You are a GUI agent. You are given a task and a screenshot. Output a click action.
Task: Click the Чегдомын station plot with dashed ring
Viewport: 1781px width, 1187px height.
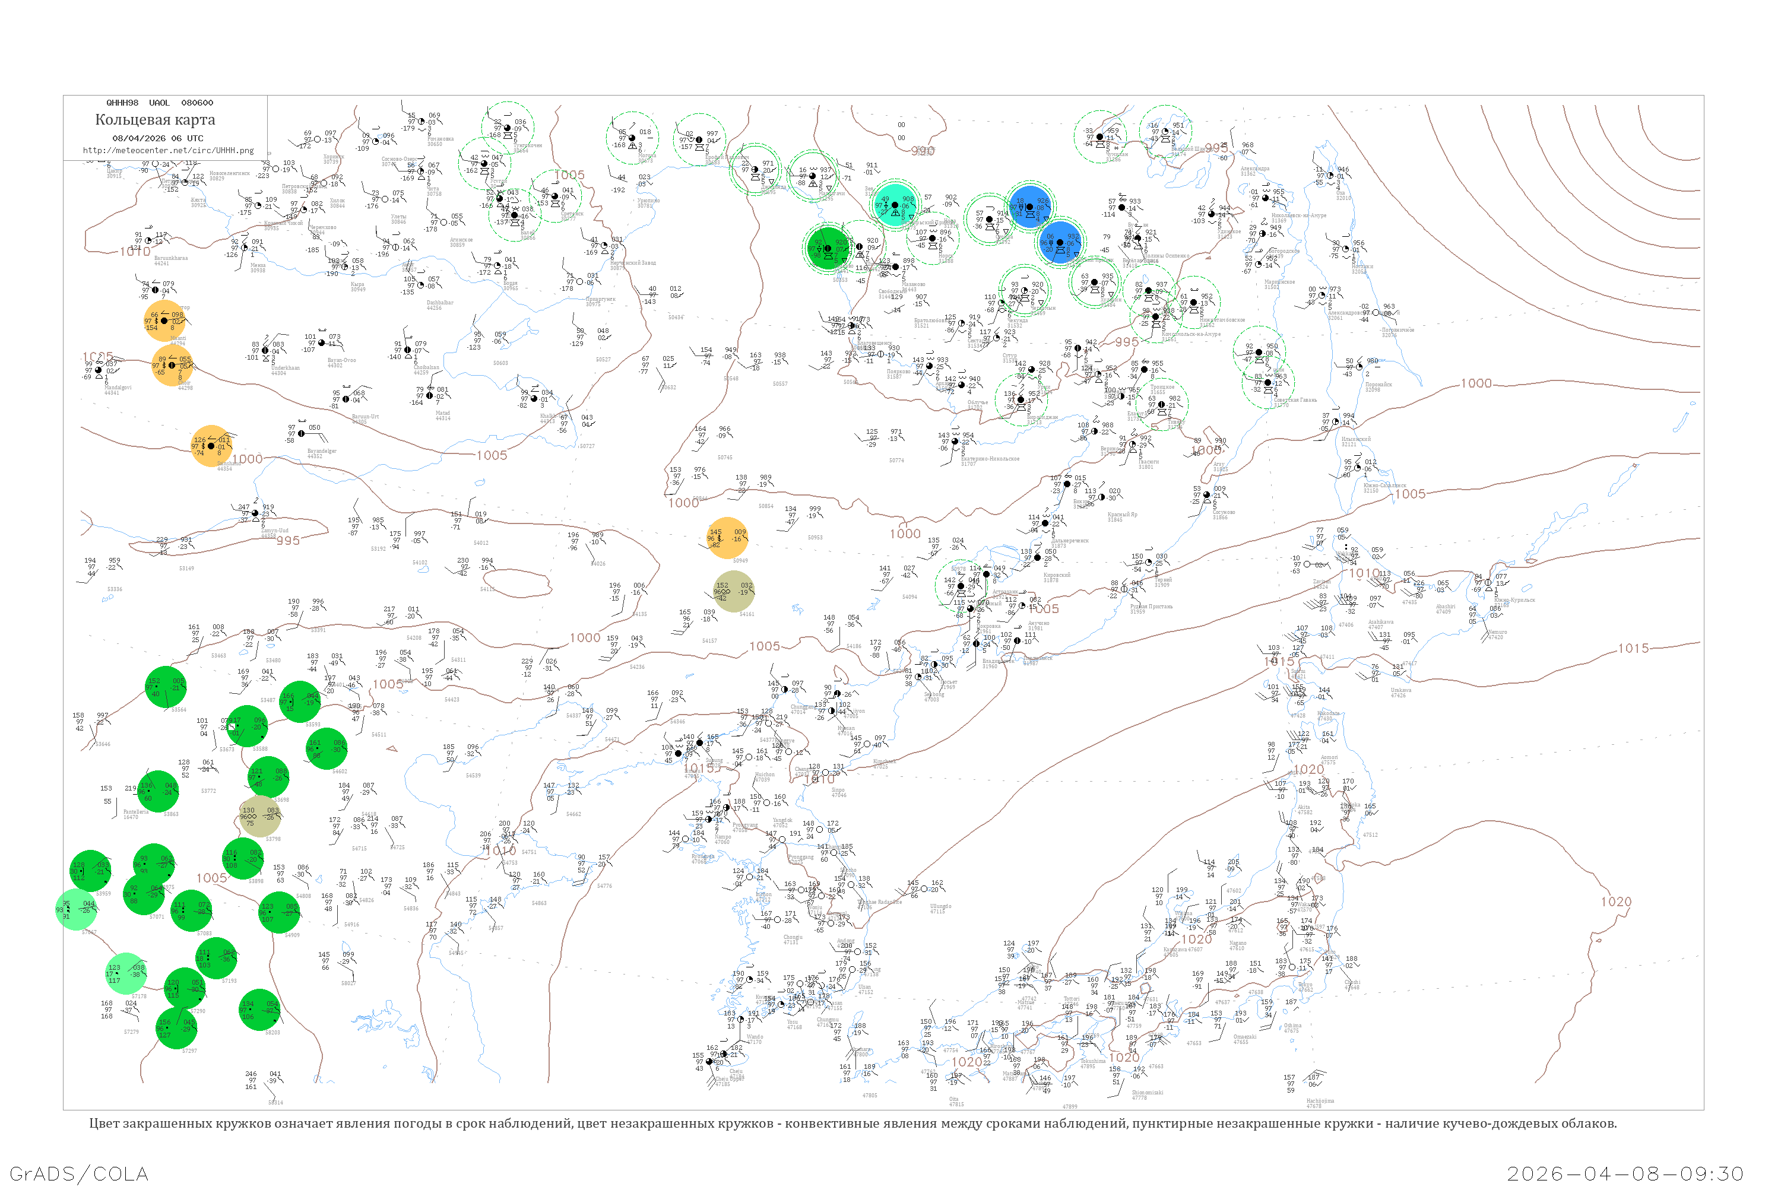click(1025, 291)
